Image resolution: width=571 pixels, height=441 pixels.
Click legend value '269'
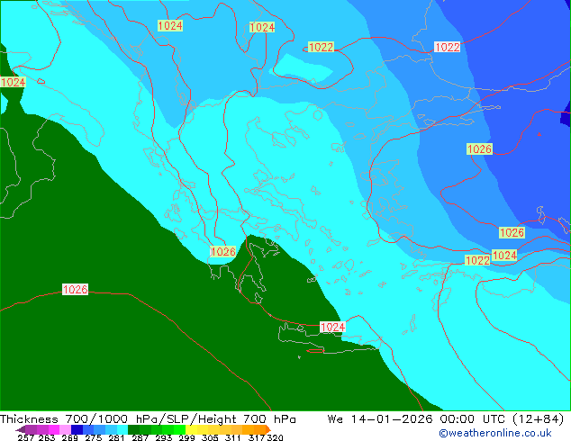[69, 437]
